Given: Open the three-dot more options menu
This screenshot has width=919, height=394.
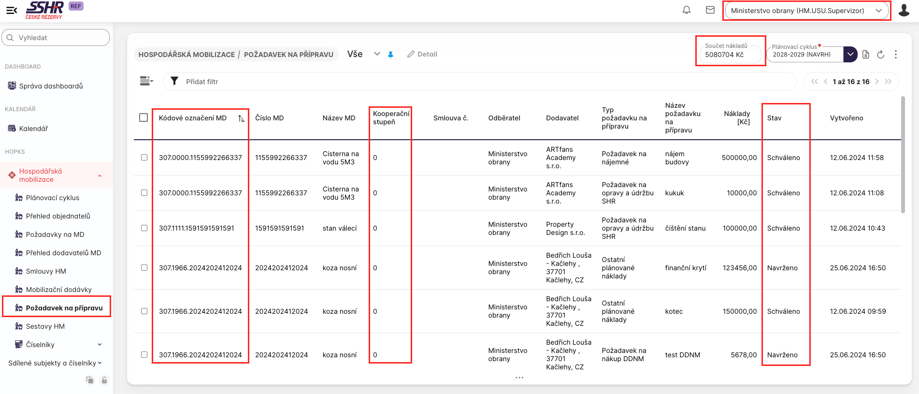Looking at the screenshot, I should pos(895,55).
